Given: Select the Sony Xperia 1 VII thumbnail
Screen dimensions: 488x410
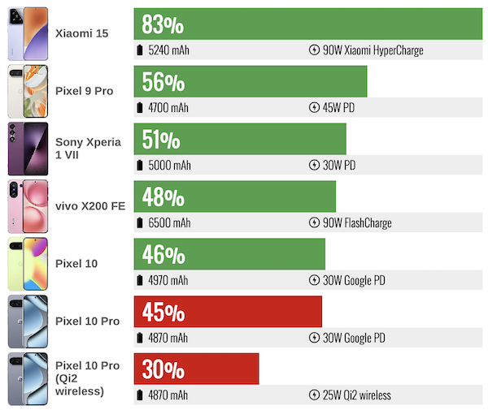Looking at the screenshot, I should pos(28,148).
